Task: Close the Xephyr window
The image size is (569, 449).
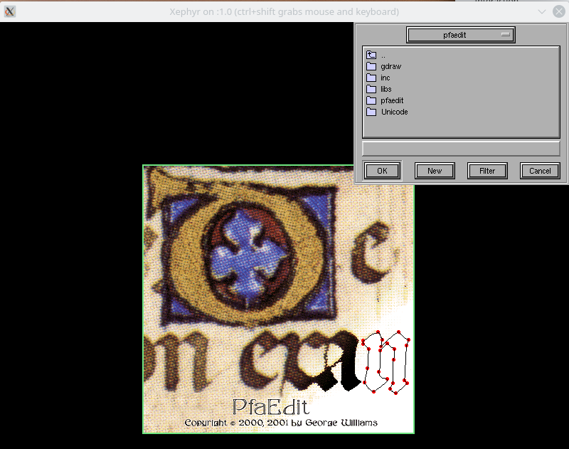Action: tap(559, 11)
